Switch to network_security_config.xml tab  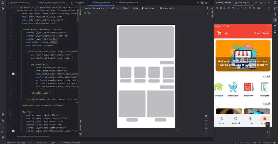[50, 3]
